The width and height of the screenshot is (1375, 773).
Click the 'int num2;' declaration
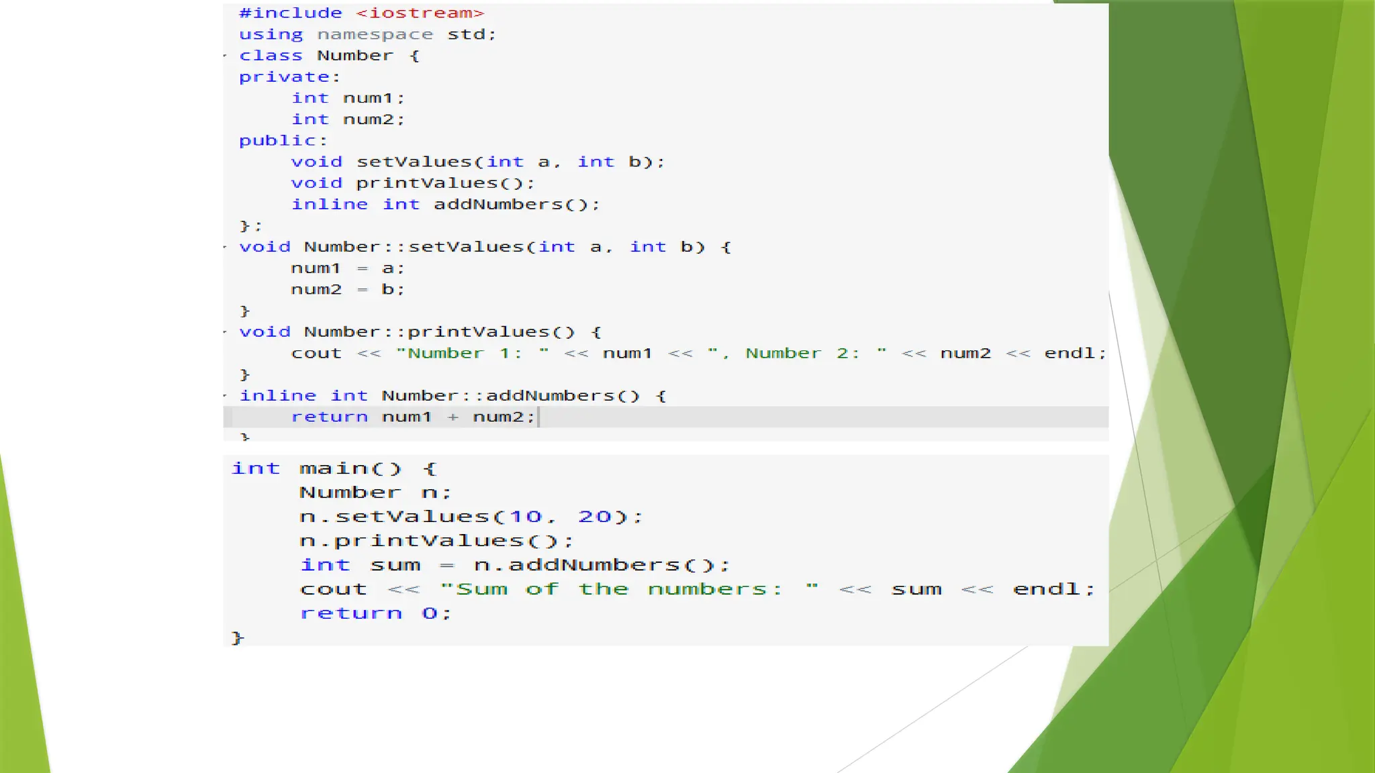(x=348, y=119)
